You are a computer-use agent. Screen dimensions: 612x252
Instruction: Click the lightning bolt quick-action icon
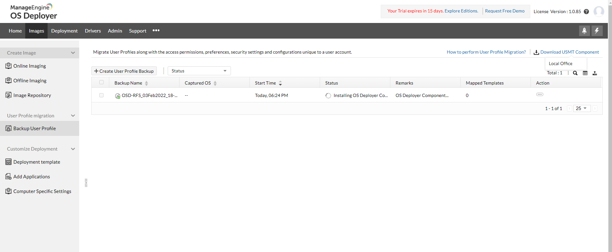pyautogui.click(x=597, y=31)
